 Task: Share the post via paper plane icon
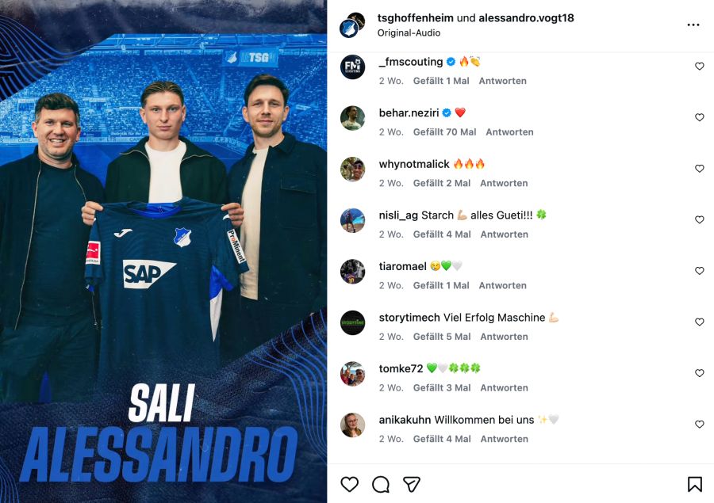[x=412, y=484]
